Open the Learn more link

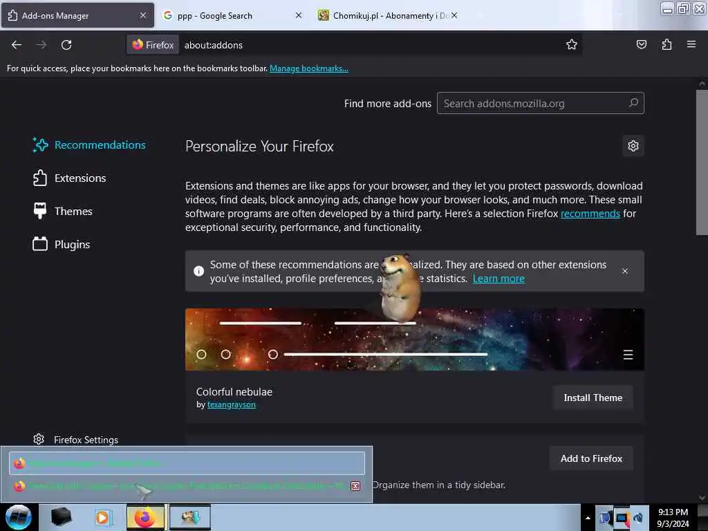pos(499,278)
